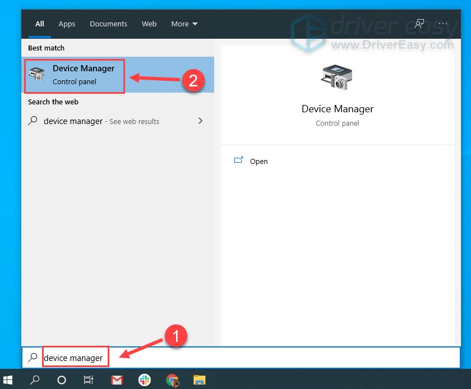Open the three-dot options menu
Viewport: 471px width, 389px height.
443,24
